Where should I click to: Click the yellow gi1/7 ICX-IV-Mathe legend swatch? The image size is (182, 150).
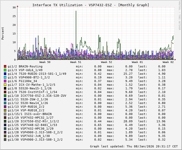pos(5,85)
